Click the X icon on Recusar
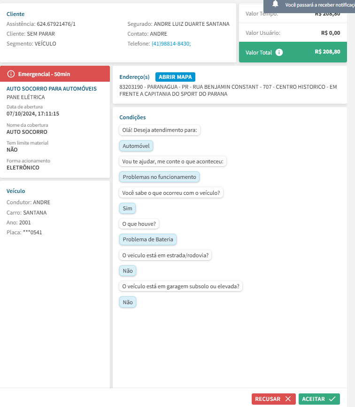Screen dimensions: 355x407 coord(288,399)
